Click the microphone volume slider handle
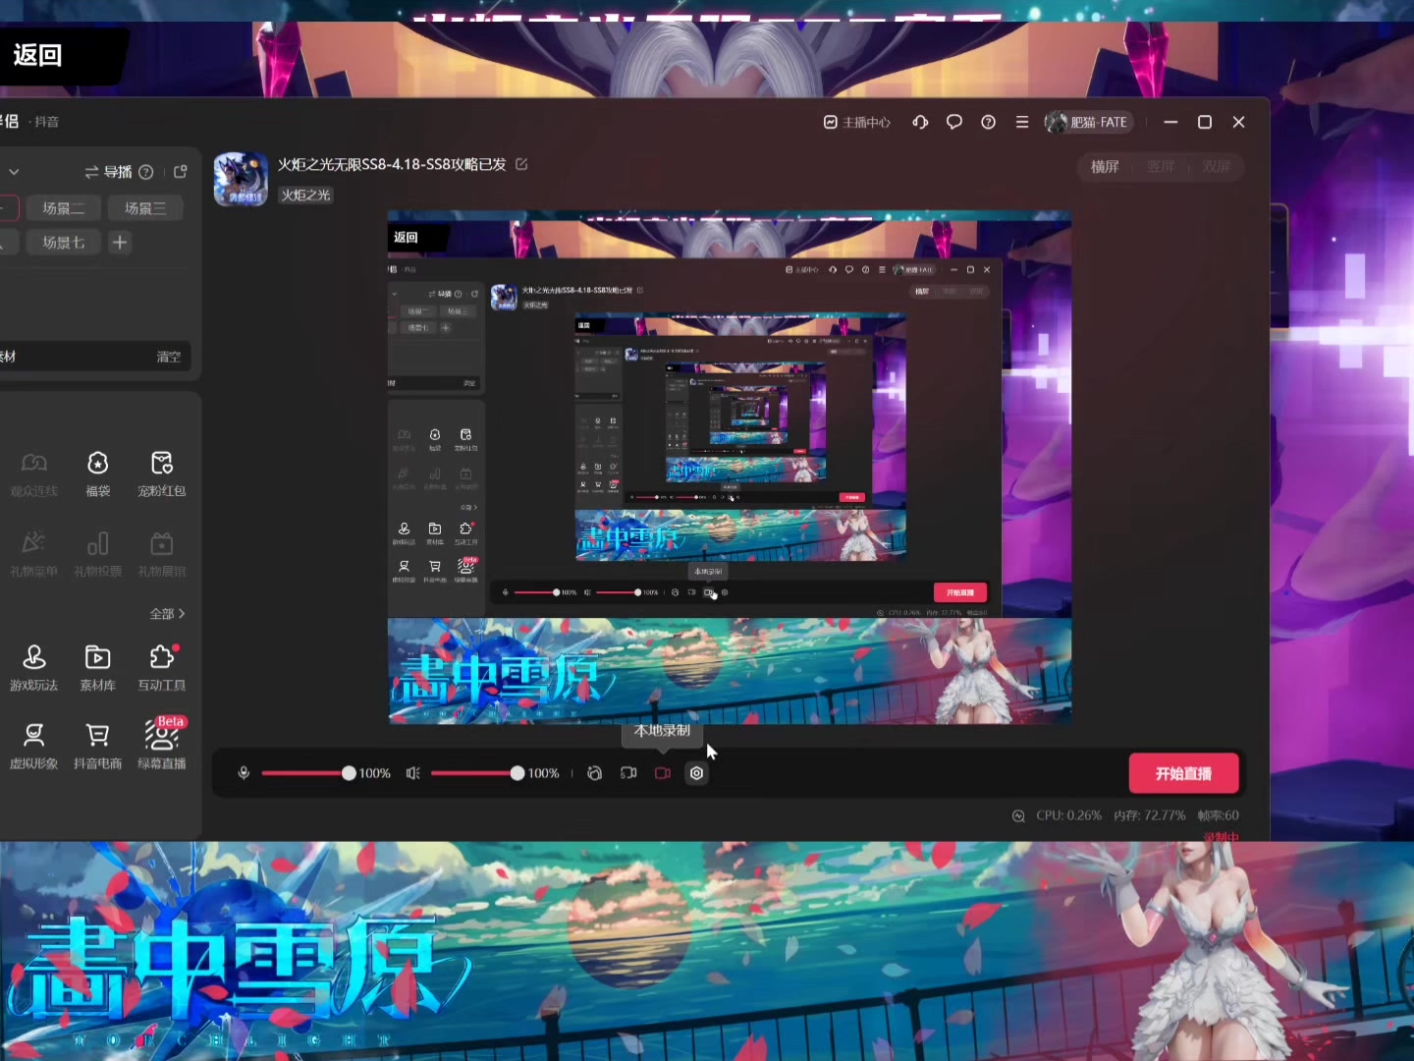Screen dimensions: 1414x1061 349,773
